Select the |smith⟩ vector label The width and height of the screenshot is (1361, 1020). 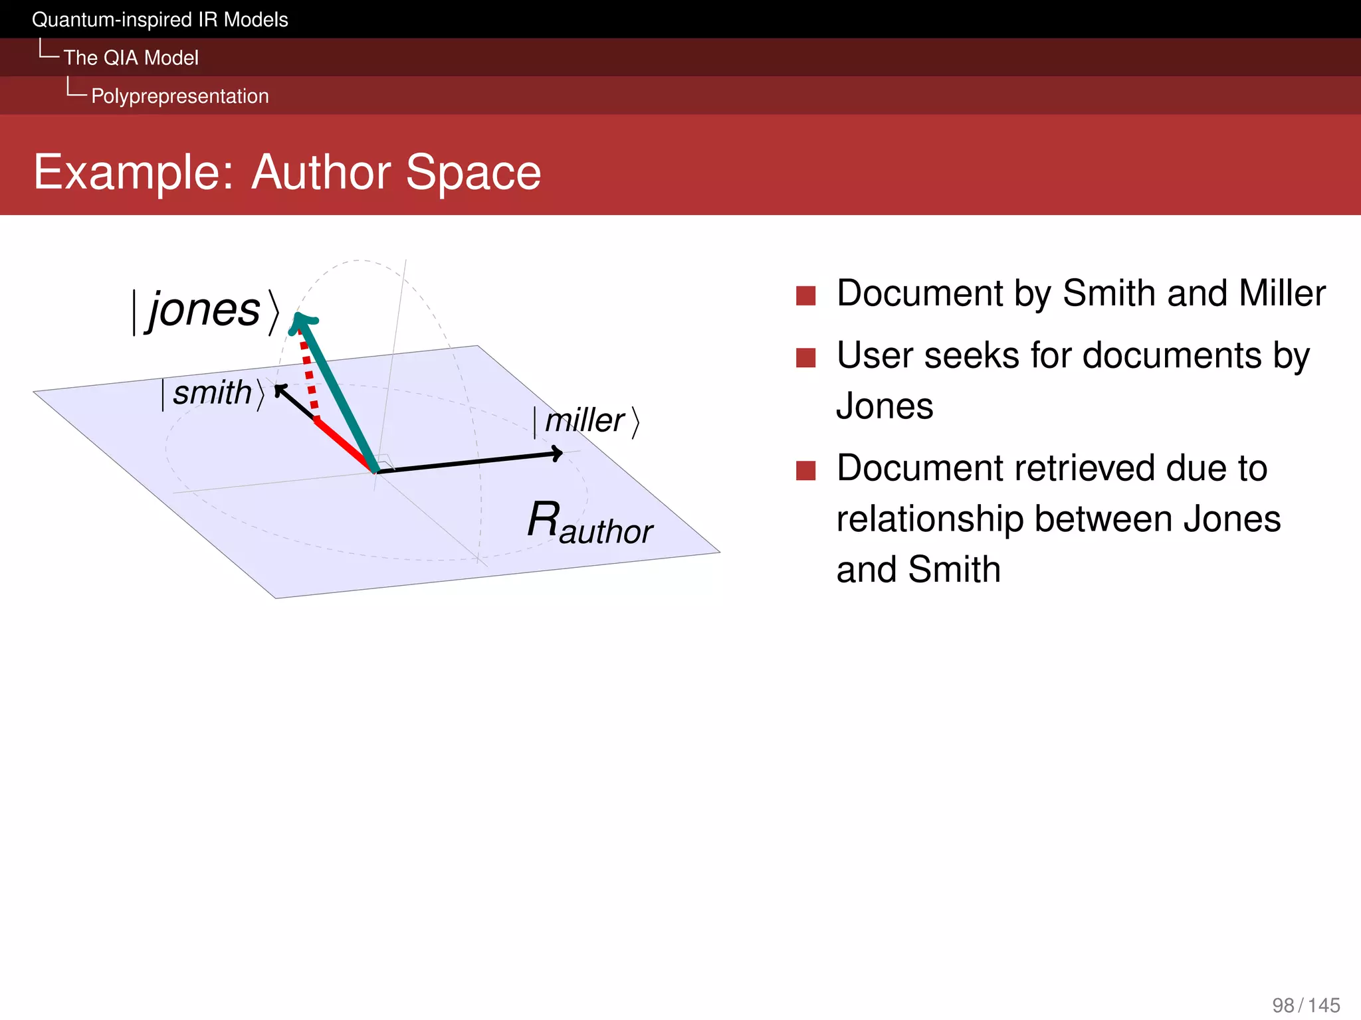[x=213, y=393]
